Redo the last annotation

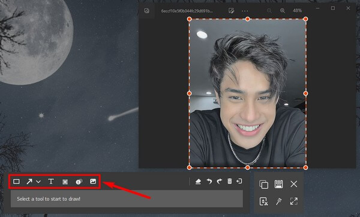click(220, 181)
